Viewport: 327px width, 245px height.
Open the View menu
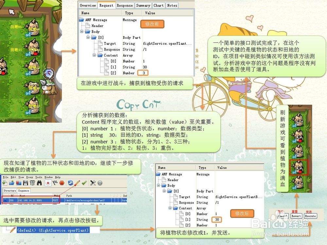21,177
